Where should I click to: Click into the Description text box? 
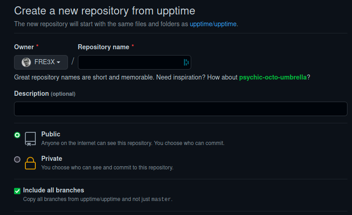pyautogui.click(x=180, y=109)
